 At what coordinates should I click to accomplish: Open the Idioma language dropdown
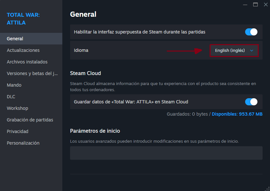pyautogui.click(x=234, y=51)
